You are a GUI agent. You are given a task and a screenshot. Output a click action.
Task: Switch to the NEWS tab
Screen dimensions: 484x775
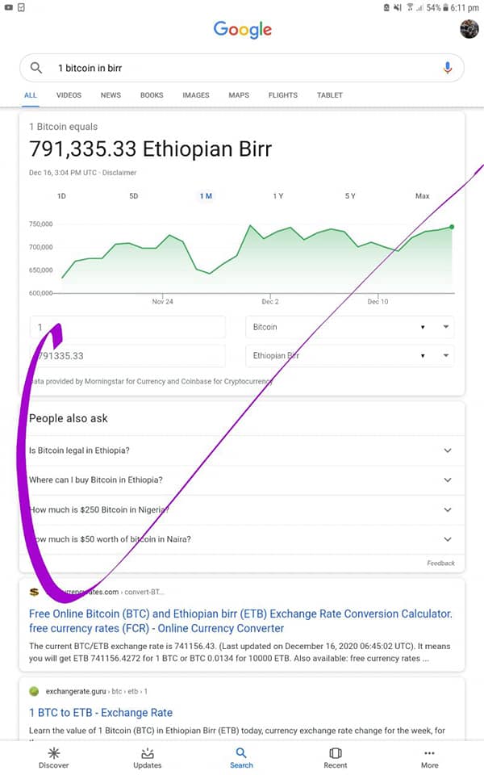111,95
